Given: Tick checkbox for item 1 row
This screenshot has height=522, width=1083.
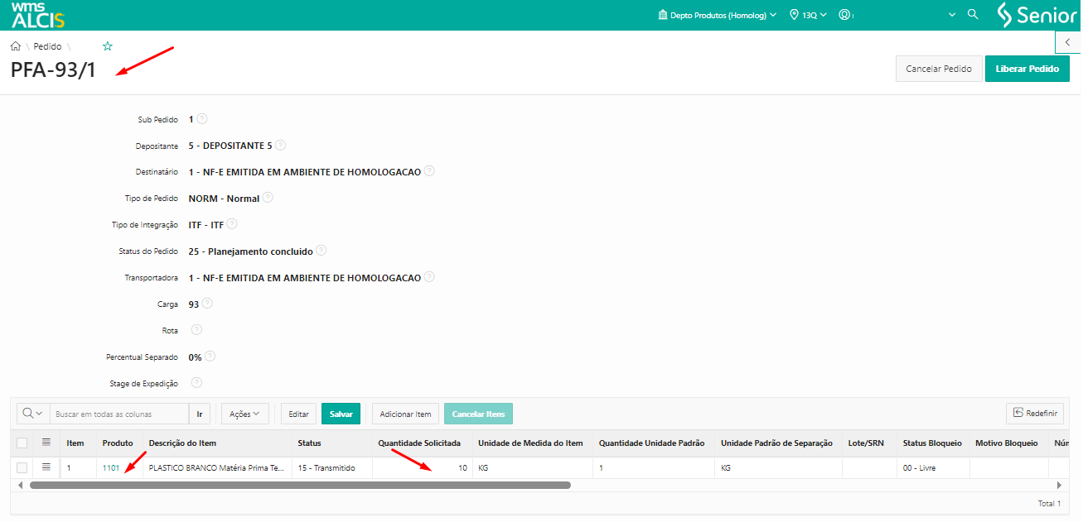Looking at the screenshot, I should (x=22, y=468).
